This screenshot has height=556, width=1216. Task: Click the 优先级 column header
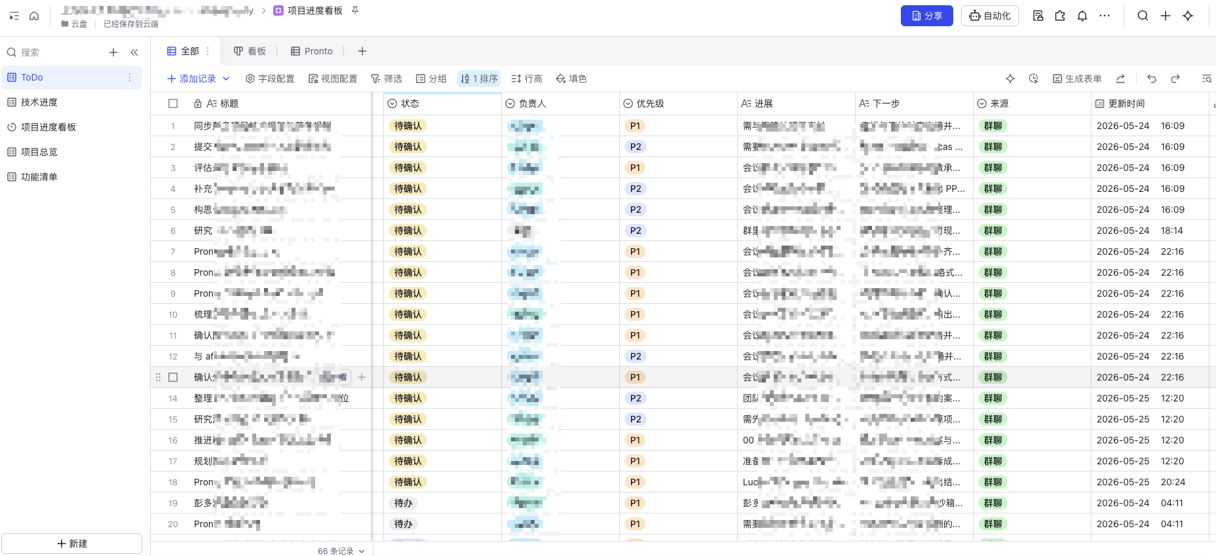pos(679,103)
